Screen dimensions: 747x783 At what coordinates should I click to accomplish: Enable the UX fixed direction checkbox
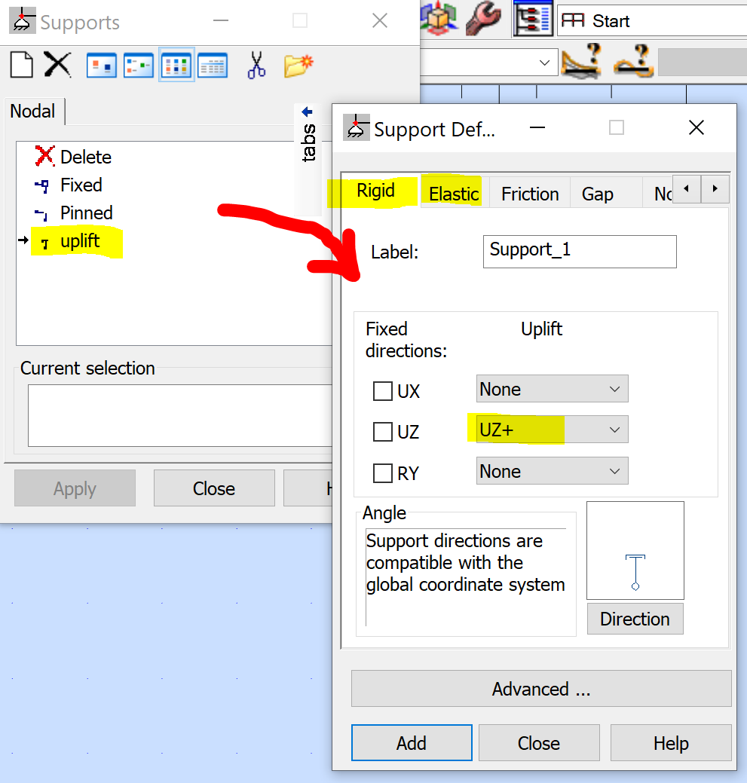click(383, 391)
